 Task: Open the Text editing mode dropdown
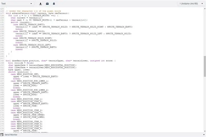tap(17, 4)
